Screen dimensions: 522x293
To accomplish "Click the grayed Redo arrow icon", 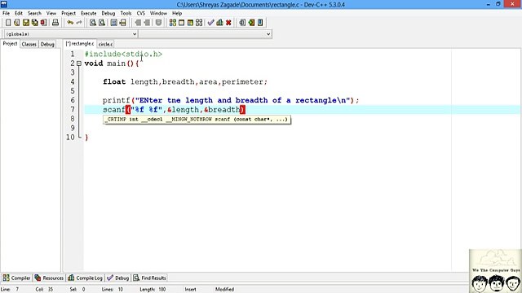I will click(79, 23).
